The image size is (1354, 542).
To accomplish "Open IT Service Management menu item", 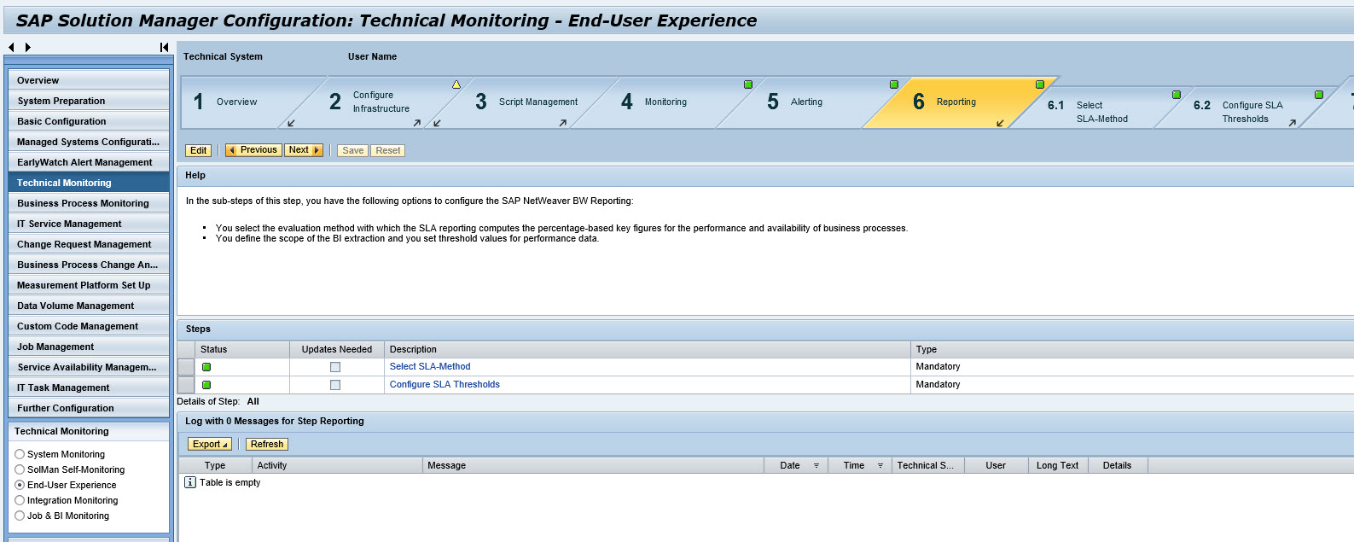I will point(89,224).
